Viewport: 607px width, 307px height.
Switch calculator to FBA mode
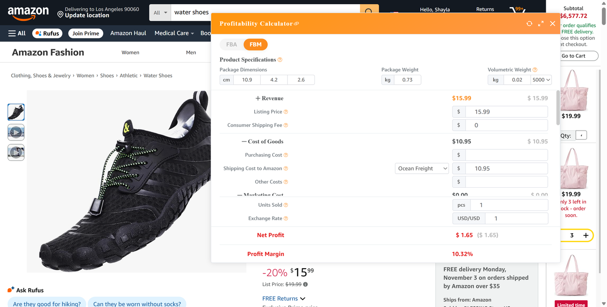click(x=231, y=44)
